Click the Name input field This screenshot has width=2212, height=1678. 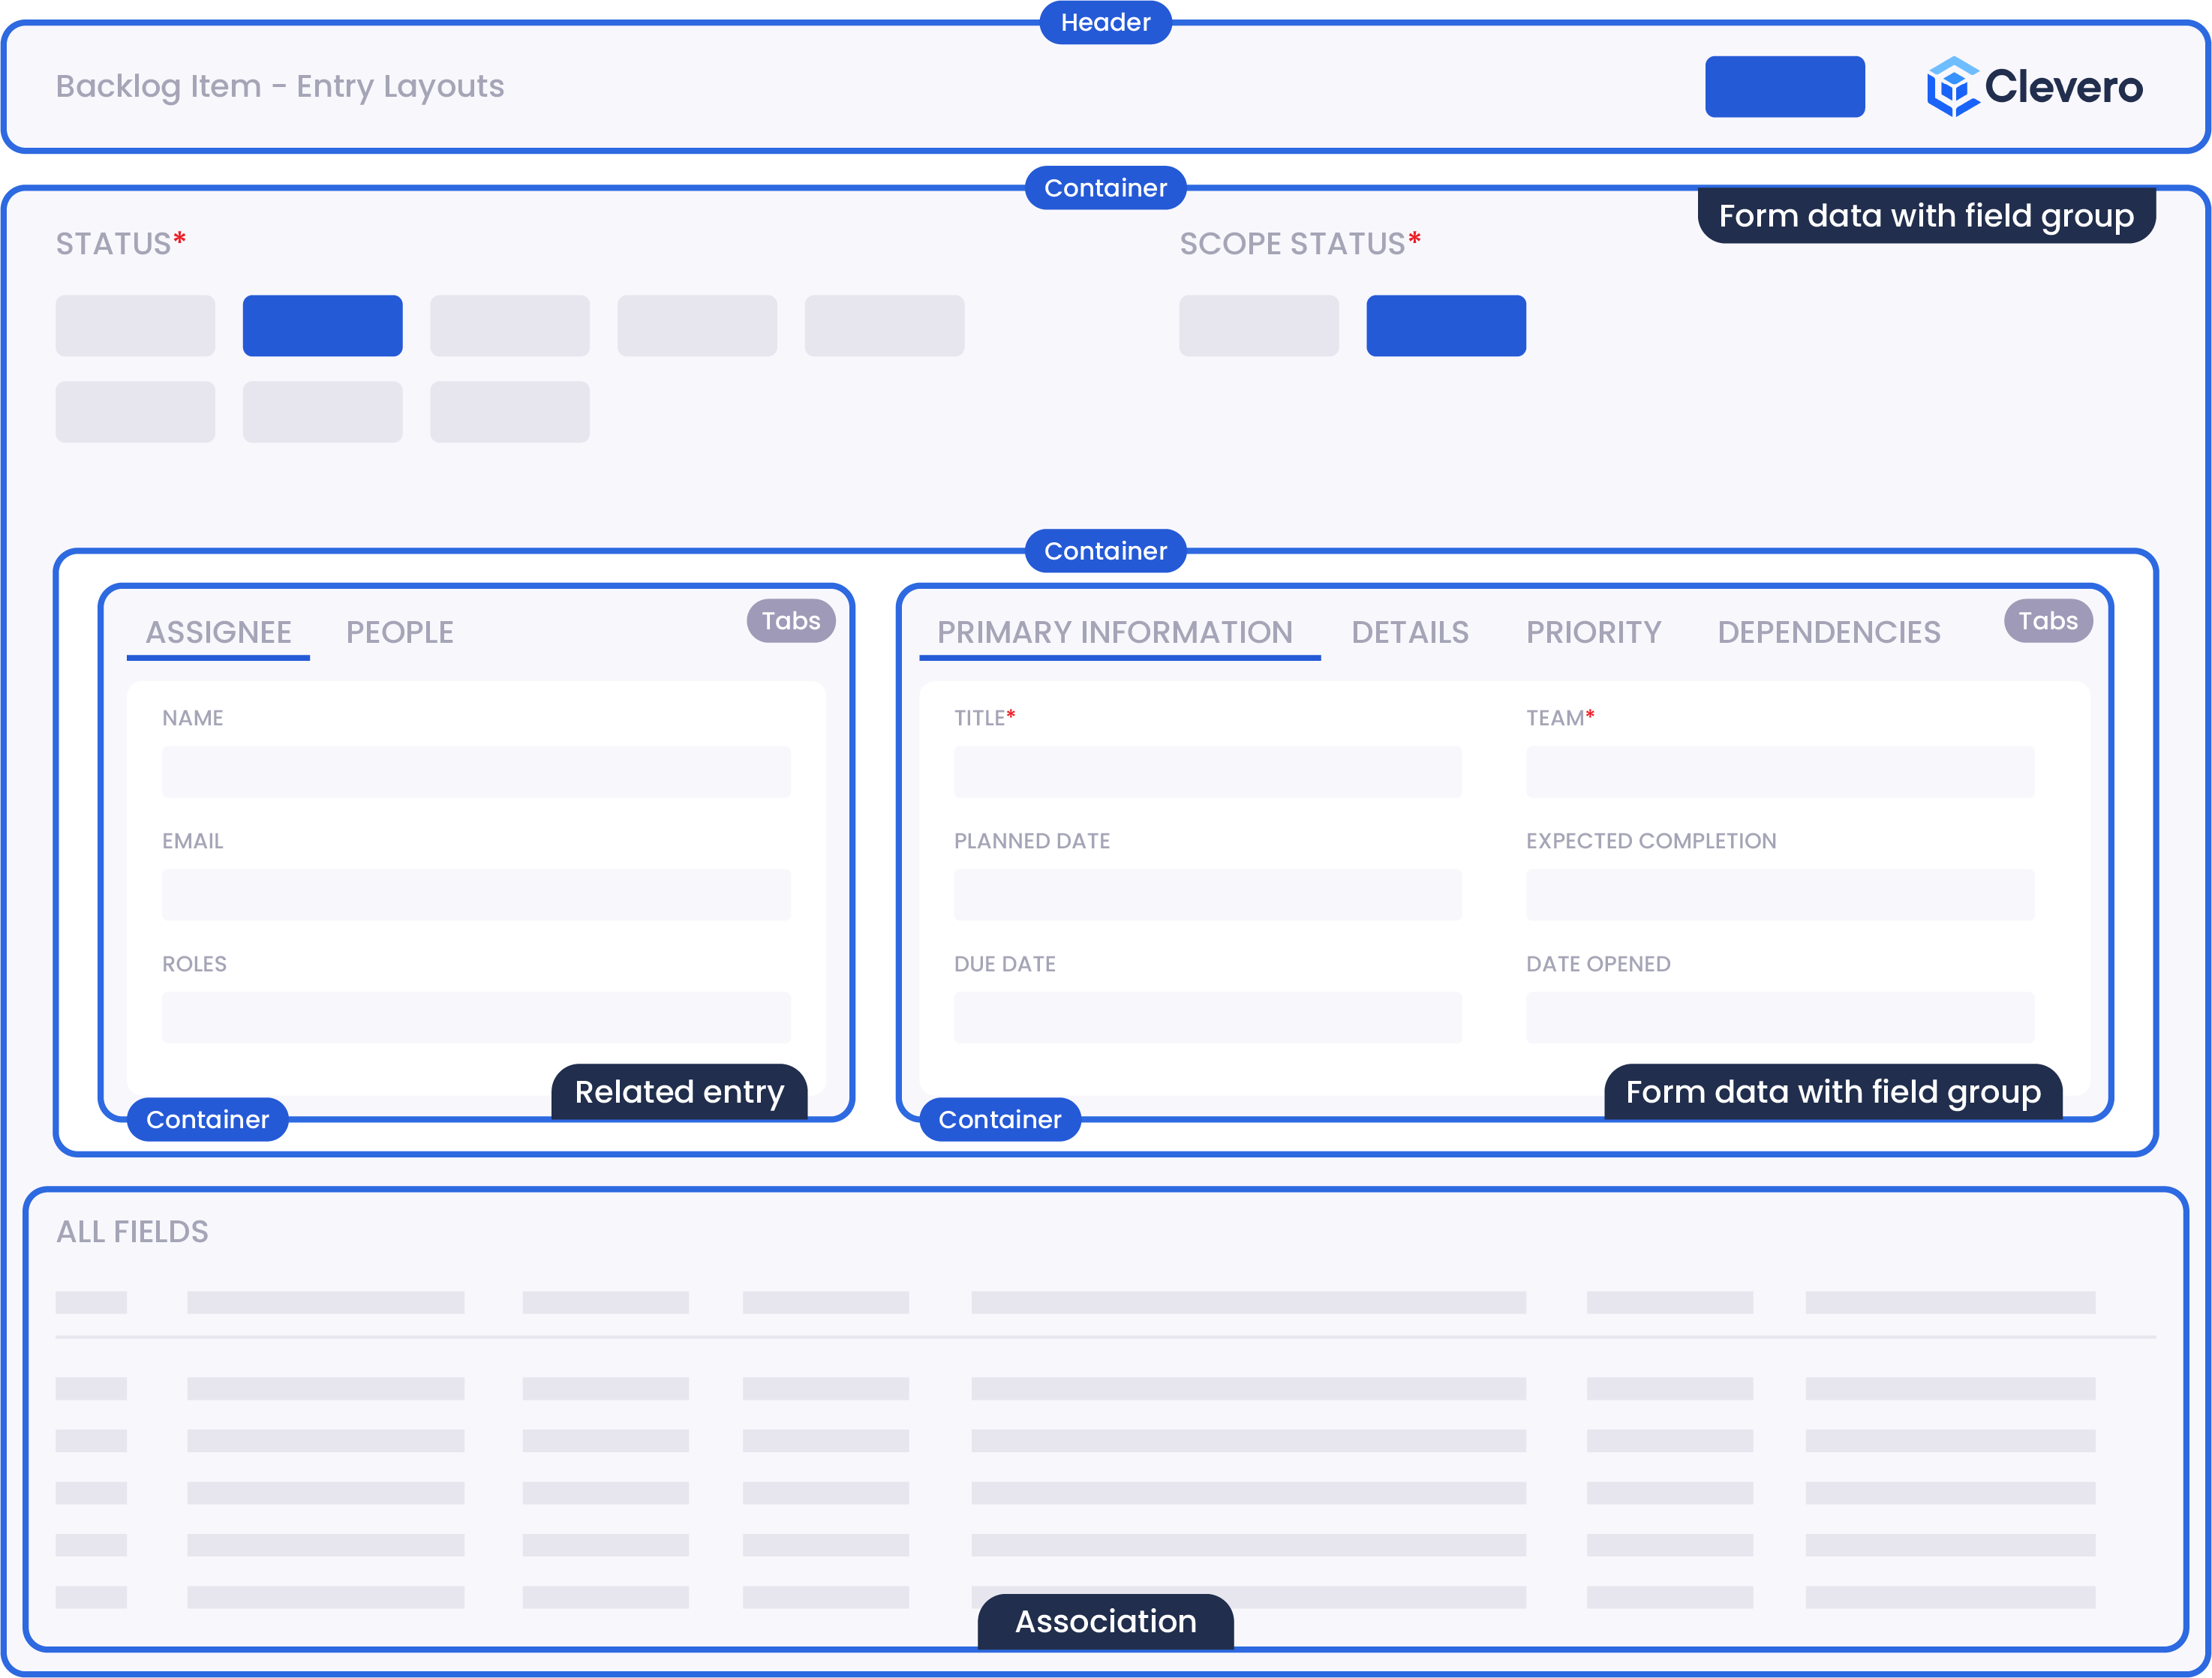(476, 772)
